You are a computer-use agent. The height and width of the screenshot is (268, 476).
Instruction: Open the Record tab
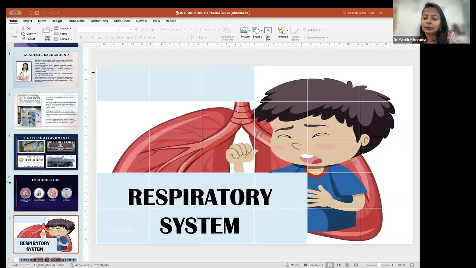pyautogui.click(x=171, y=21)
